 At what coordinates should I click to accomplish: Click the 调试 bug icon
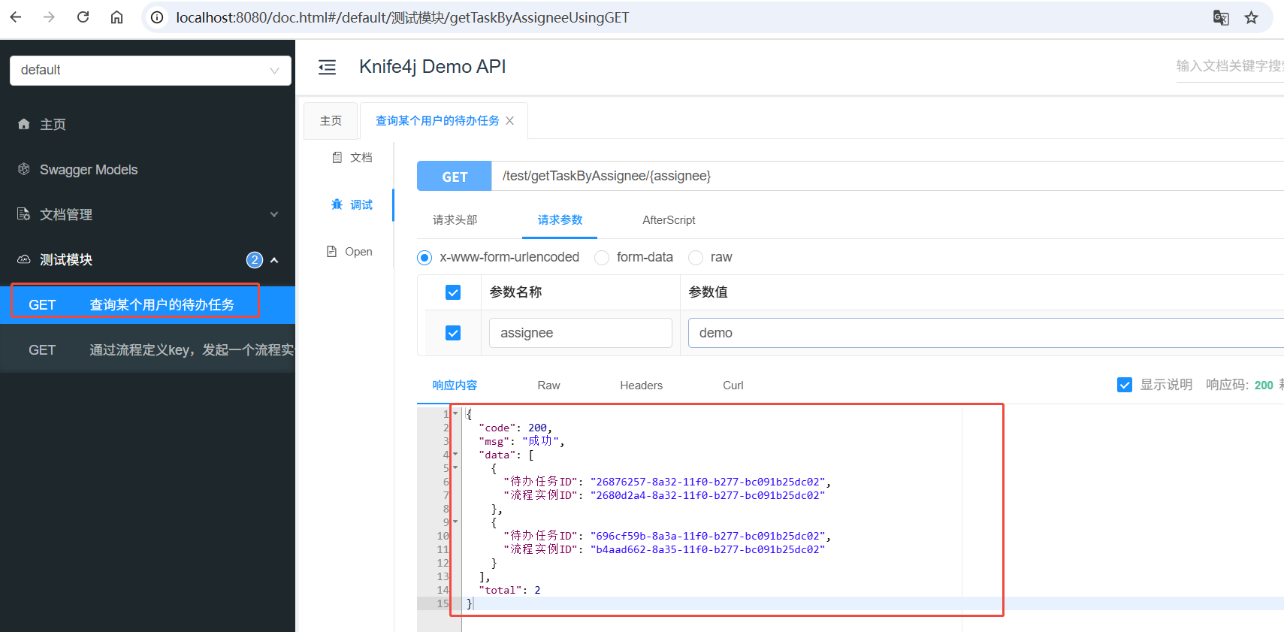click(x=337, y=204)
